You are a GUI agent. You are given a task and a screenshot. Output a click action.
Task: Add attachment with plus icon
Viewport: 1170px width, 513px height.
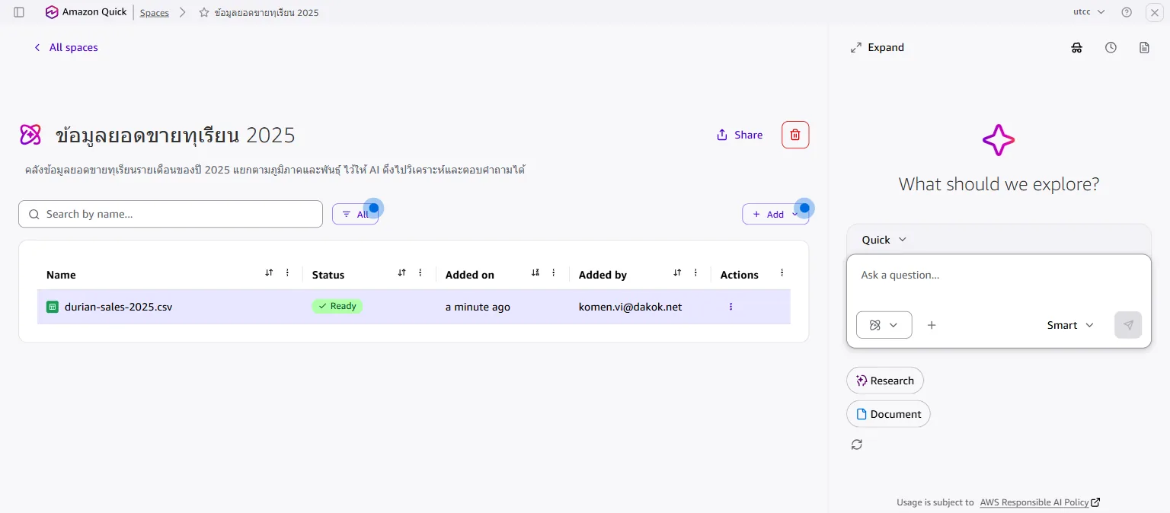click(931, 325)
